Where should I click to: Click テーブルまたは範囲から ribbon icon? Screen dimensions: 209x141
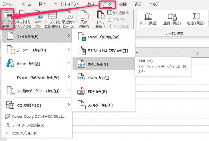pyautogui.click(x=52, y=19)
